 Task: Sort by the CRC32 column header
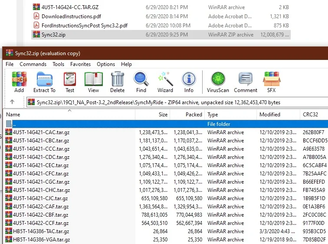point(314,115)
